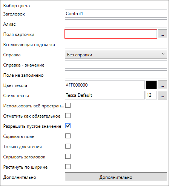Check Отметить как обязательное
This screenshot has height=186, width=169.
click(x=68, y=116)
